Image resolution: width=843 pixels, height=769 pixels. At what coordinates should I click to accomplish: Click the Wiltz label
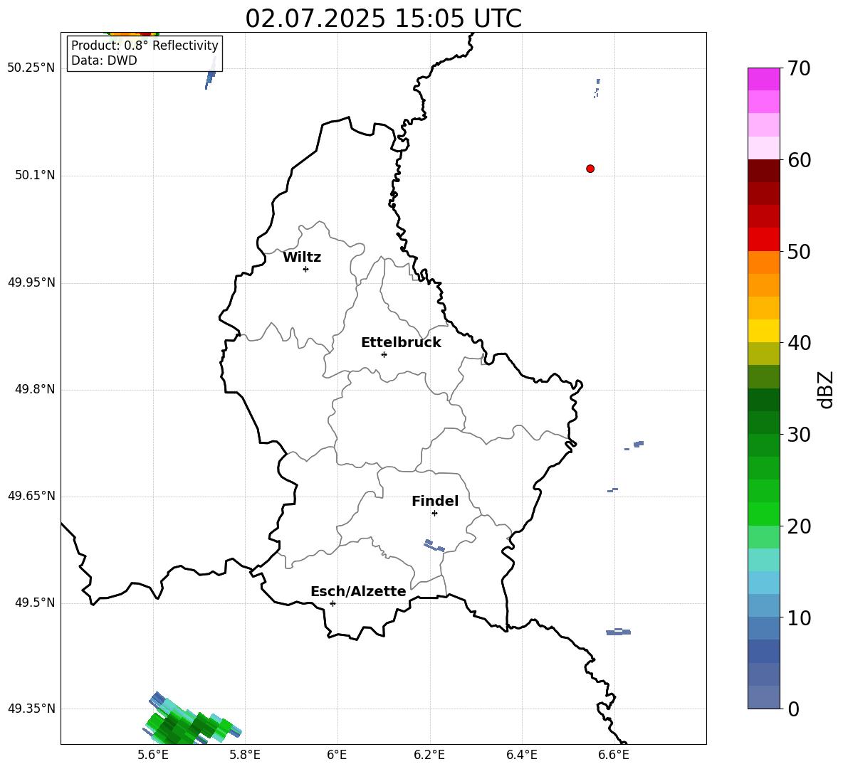[x=302, y=258]
